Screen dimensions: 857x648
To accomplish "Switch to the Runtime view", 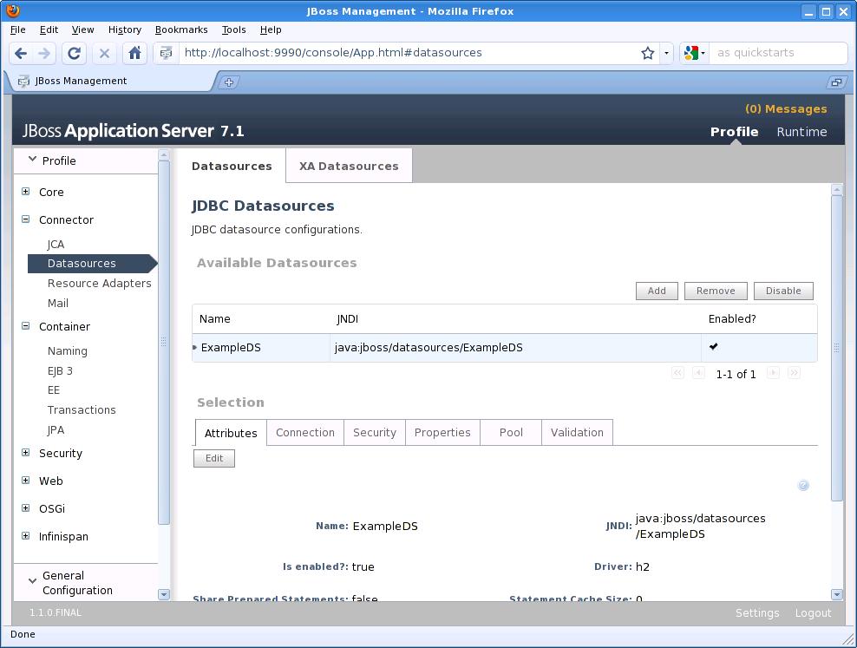I will [x=801, y=132].
